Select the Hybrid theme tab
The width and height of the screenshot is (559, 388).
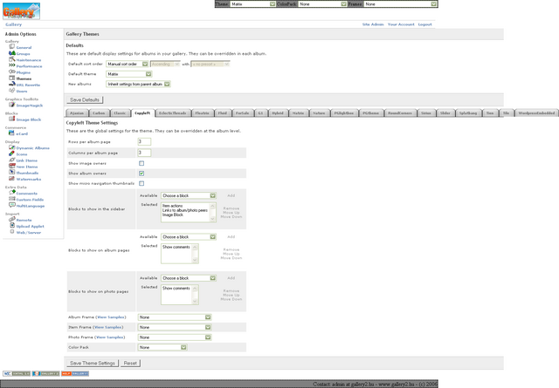coord(276,113)
